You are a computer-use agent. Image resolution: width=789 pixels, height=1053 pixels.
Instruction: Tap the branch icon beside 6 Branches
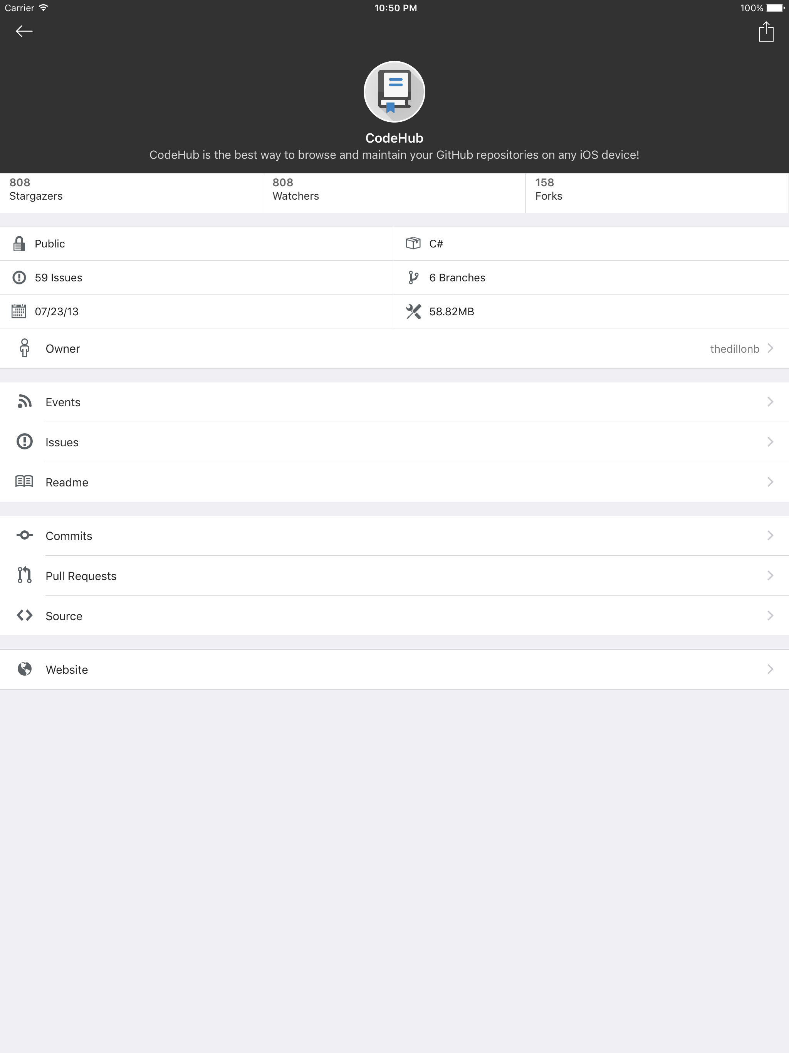click(x=413, y=278)
